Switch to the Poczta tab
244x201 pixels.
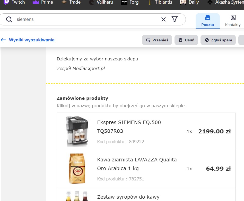(x=207, y=21)
